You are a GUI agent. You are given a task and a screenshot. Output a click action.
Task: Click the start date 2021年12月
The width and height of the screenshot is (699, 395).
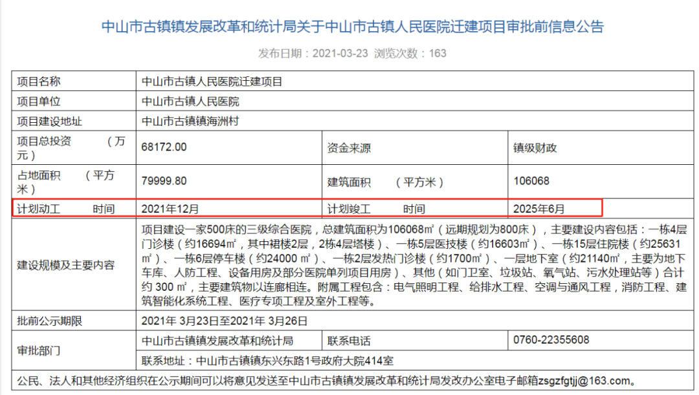(170, 209)
